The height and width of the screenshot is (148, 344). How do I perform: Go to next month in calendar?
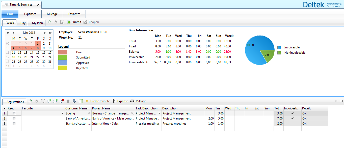[45, 33]
